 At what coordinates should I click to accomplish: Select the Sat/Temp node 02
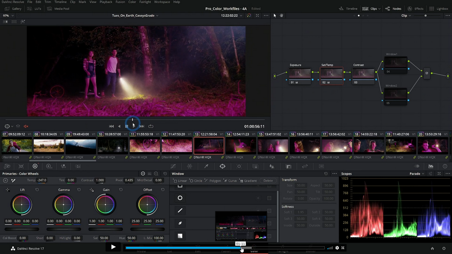tap(331, 76)
